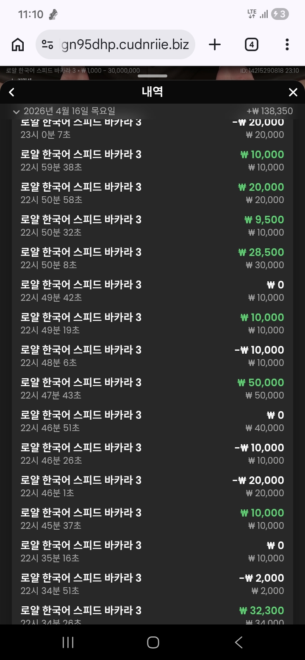The height and width of the screenshot is (660, 305).
Task: Open the tab switcher showing 4 tabs
Action: [252, 44]
